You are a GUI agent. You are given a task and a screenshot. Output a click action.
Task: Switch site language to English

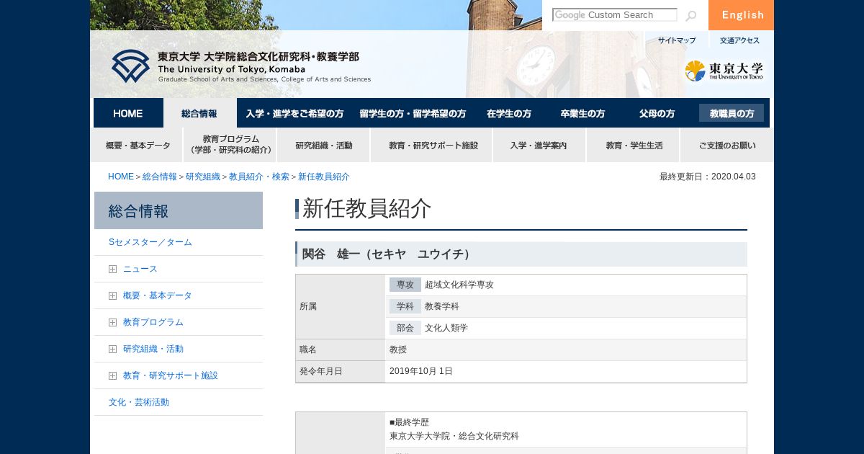click(x=741, y=15)
